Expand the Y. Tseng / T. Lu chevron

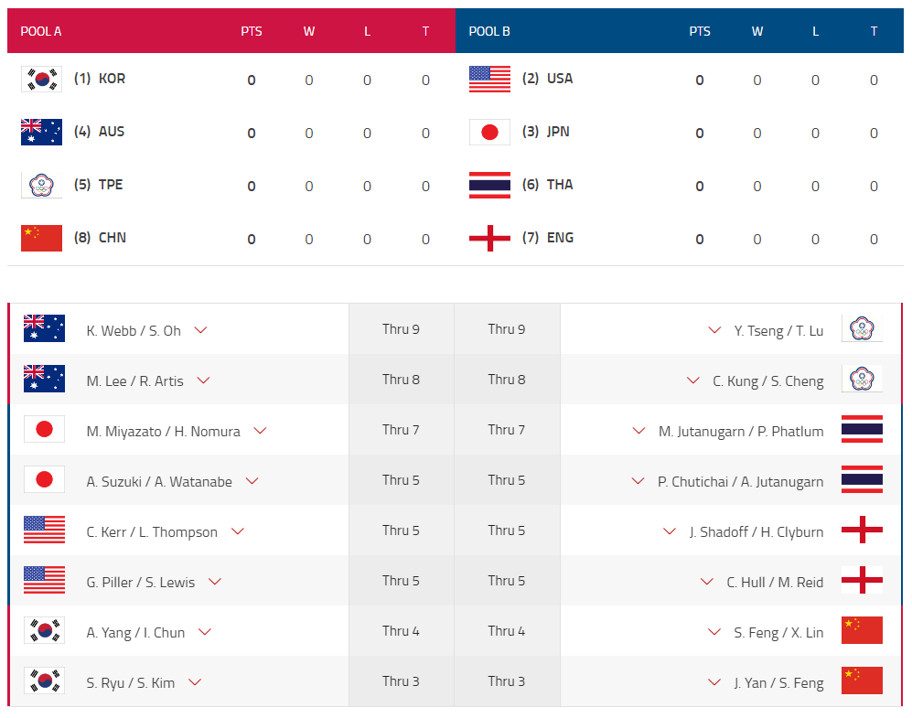715,330
